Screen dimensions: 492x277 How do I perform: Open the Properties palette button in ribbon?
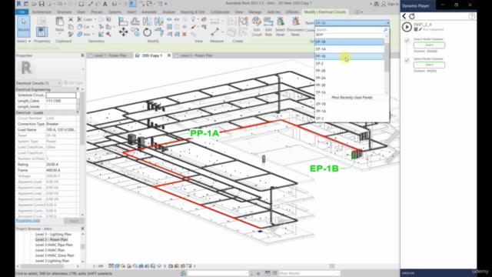point(42,32)
